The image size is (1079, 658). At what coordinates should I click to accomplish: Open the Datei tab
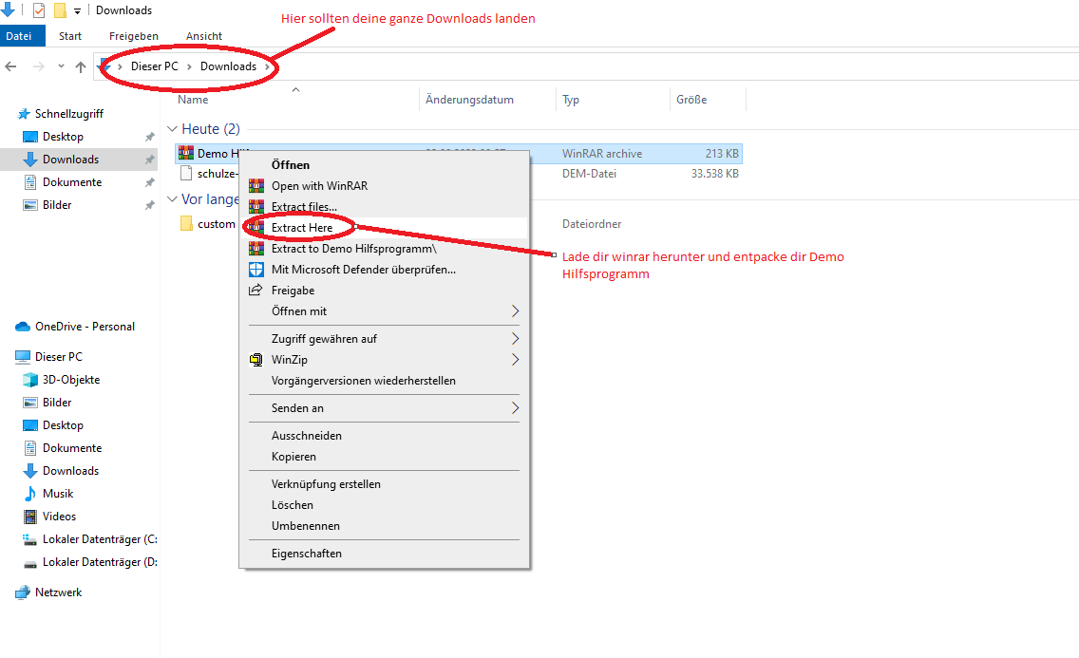click(19, 36)
